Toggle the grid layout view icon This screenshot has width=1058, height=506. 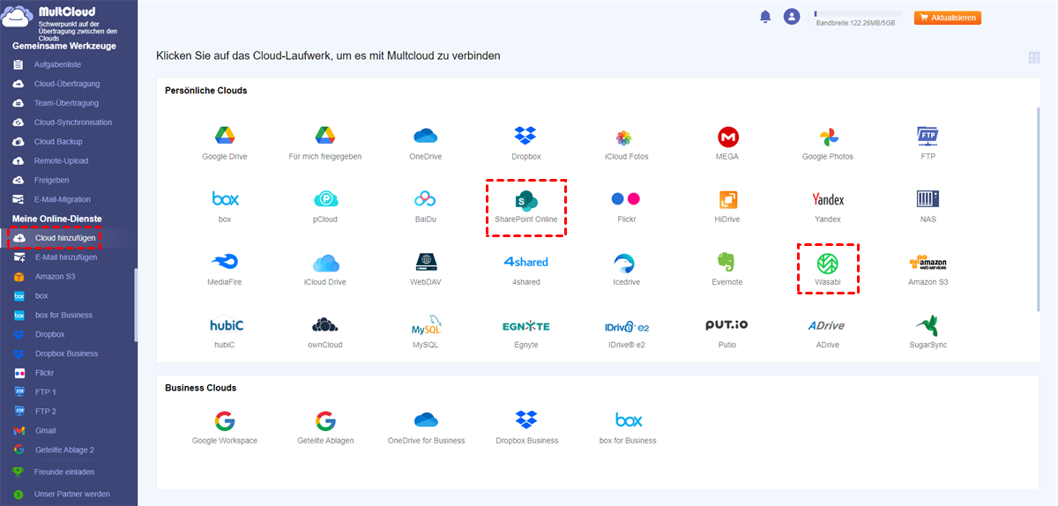tap(1034, 58)
